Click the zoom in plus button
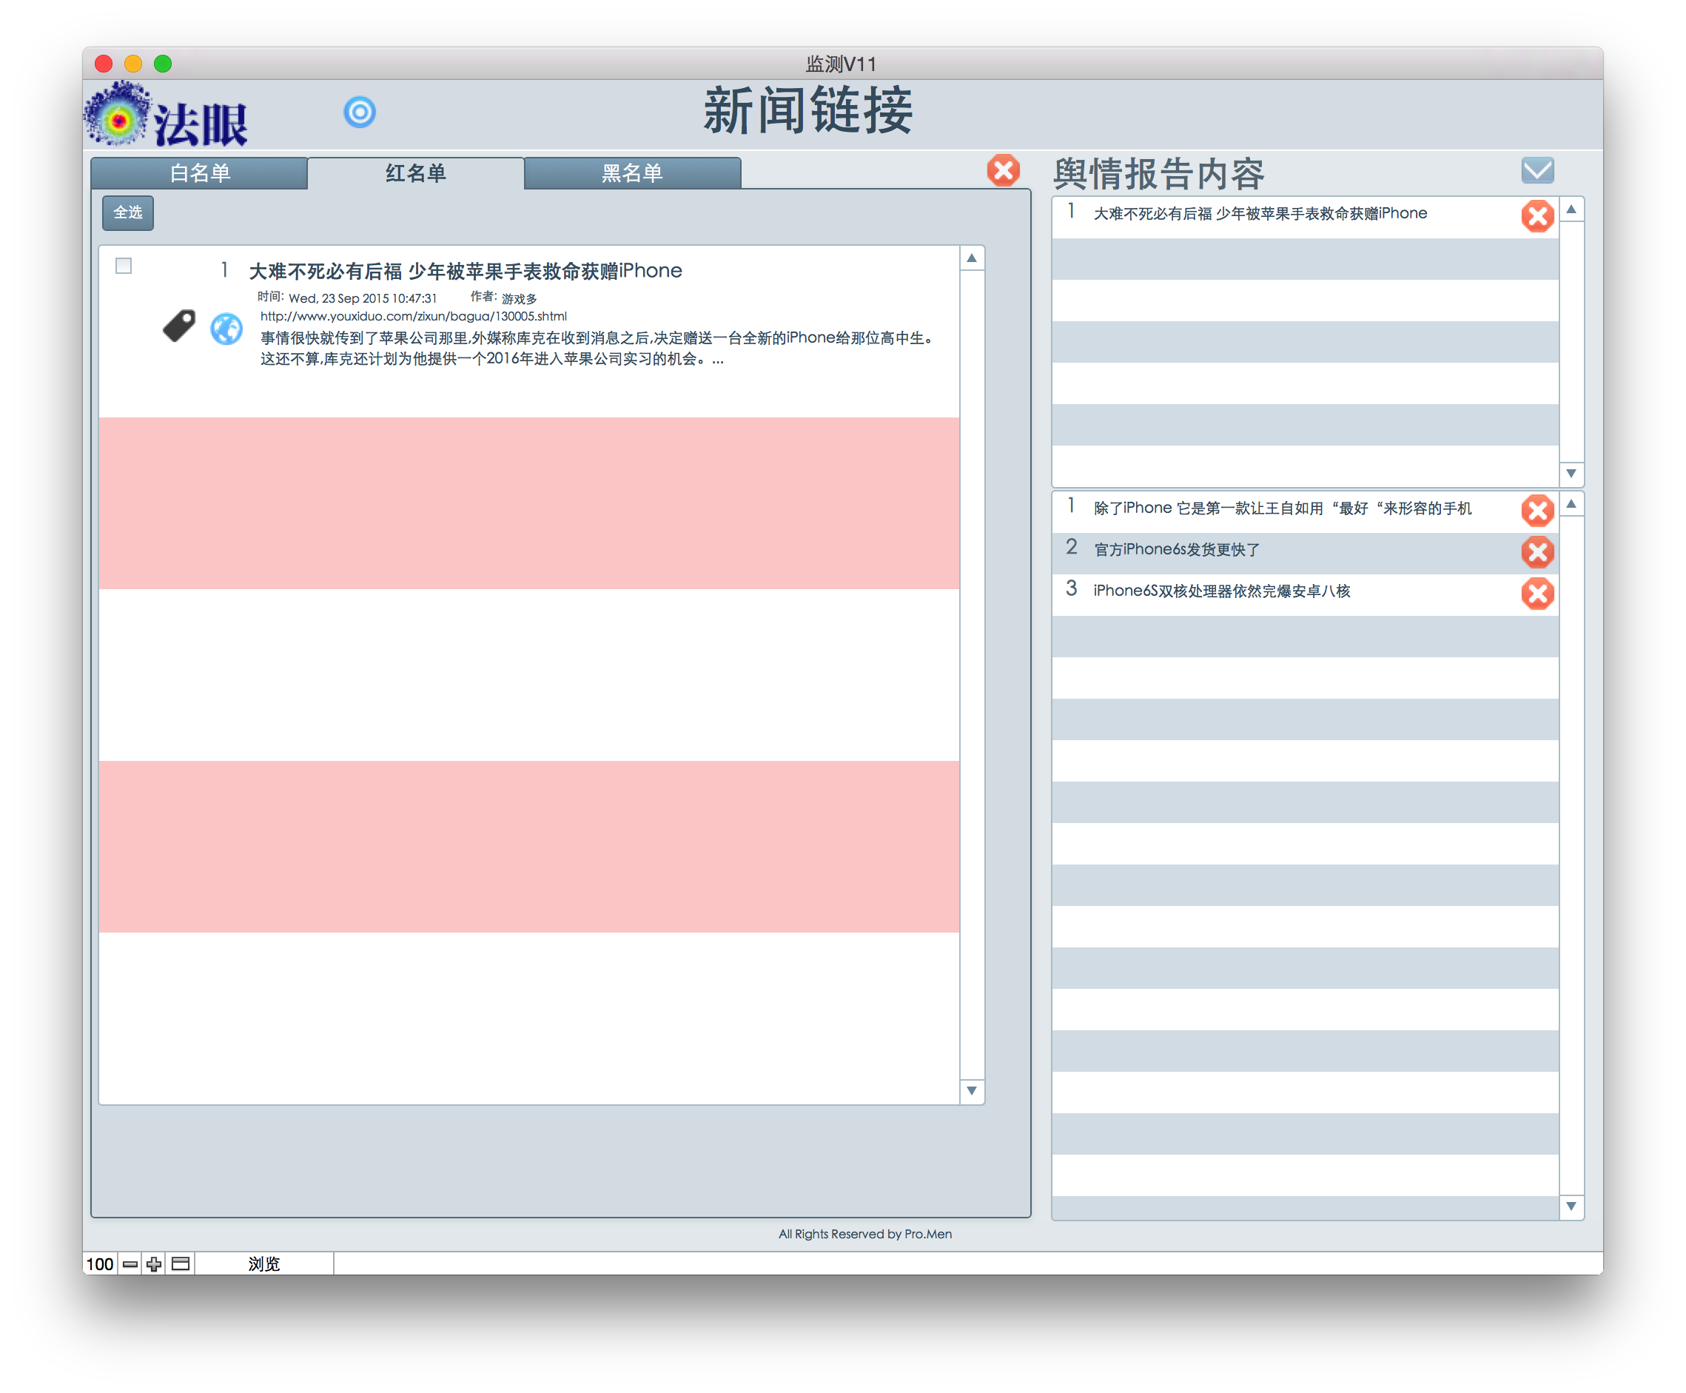Screen dimensions: 1686x1393 pyautogui.click(x=154, y=1263)
